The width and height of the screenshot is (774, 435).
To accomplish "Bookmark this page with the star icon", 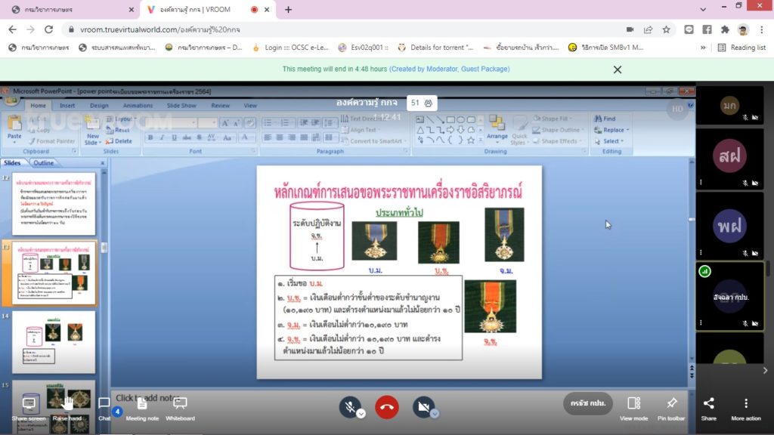I will click(x=667, y=29).
